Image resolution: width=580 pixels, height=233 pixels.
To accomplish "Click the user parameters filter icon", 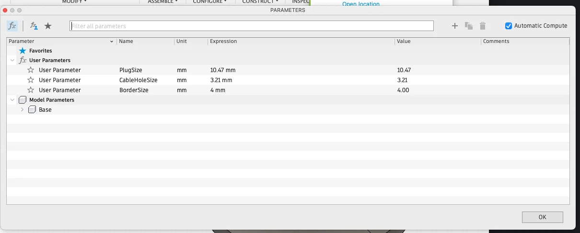I will pyautogui.click(x=34, y=26).
